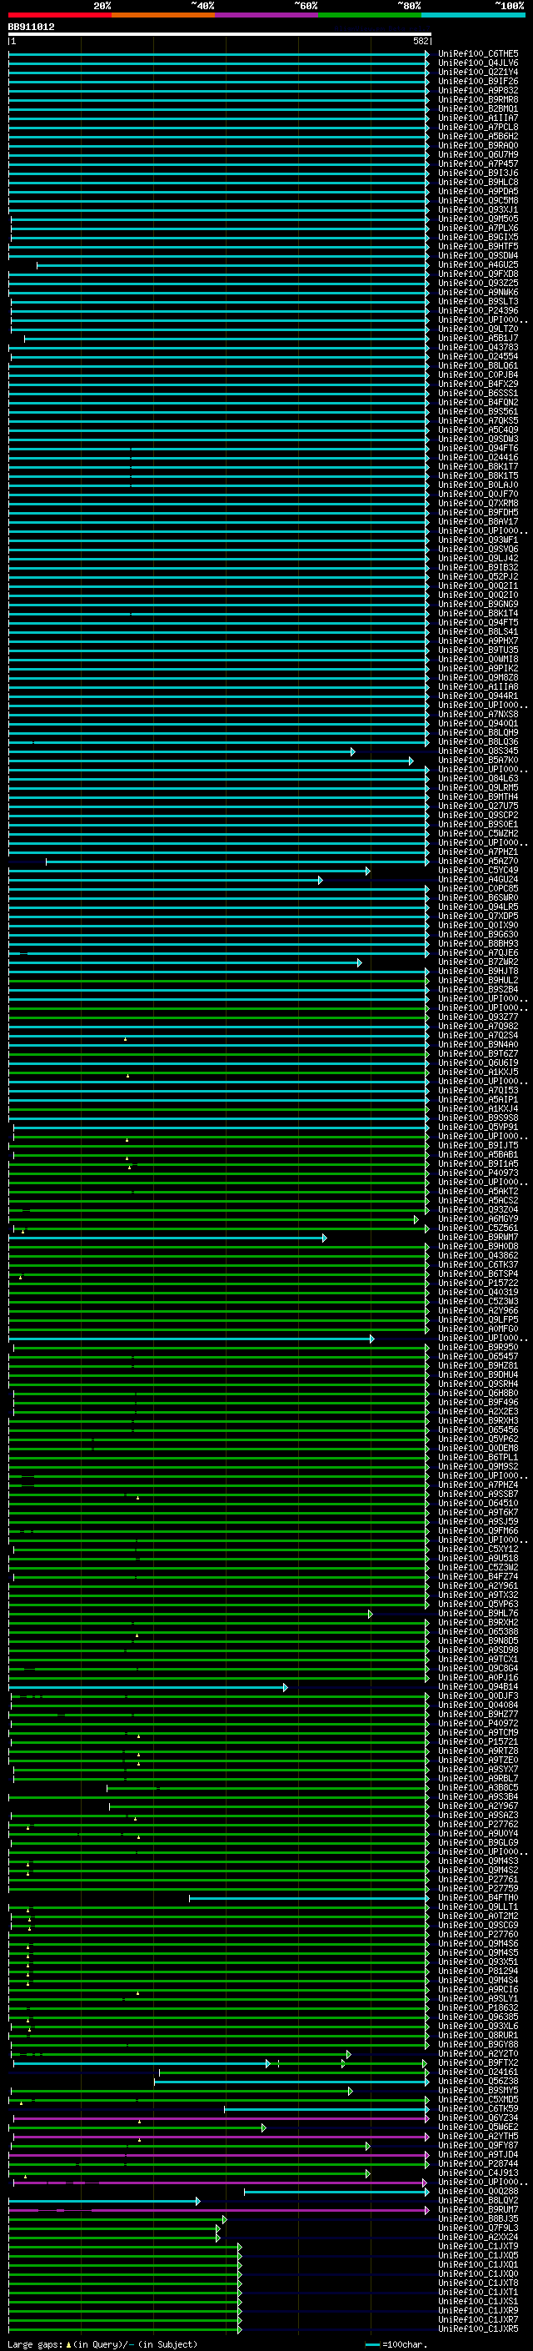Select the UniRef100_Q93Z25 label
Screen dimensions: 533x2351
[477, 283]
